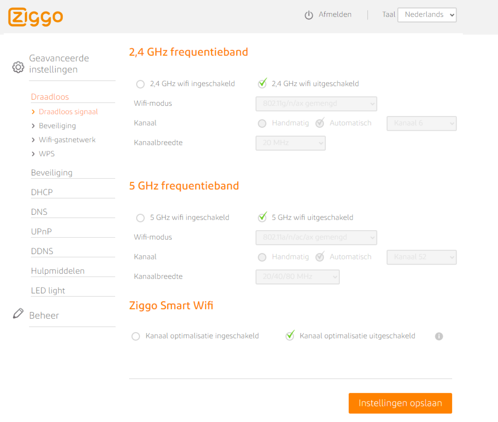Click the Instellingen opslaan button
The height and width of the screenshot is (422, 498).
tap(400, 403)
